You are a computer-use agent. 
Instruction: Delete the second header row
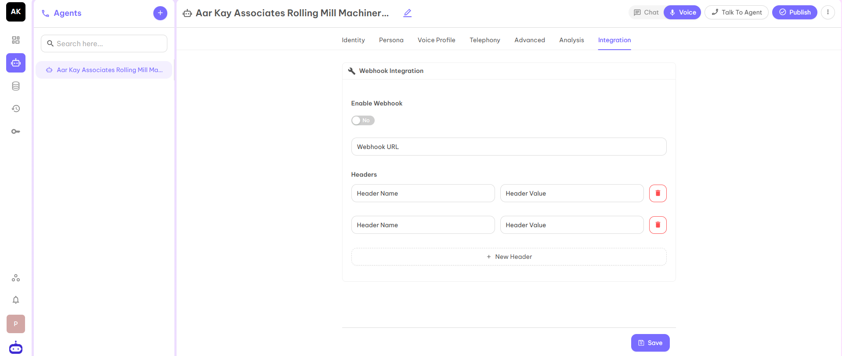click(658, 225)
